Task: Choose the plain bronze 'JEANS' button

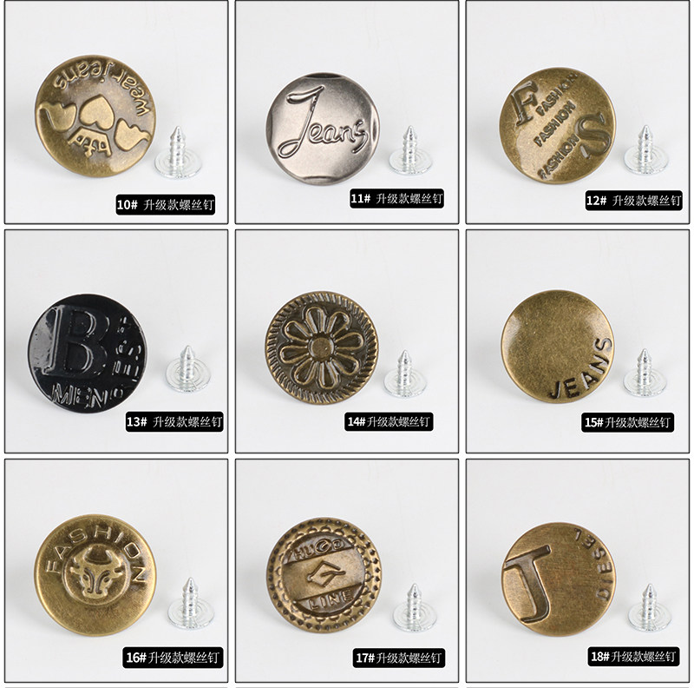Action: coord(558,347)
